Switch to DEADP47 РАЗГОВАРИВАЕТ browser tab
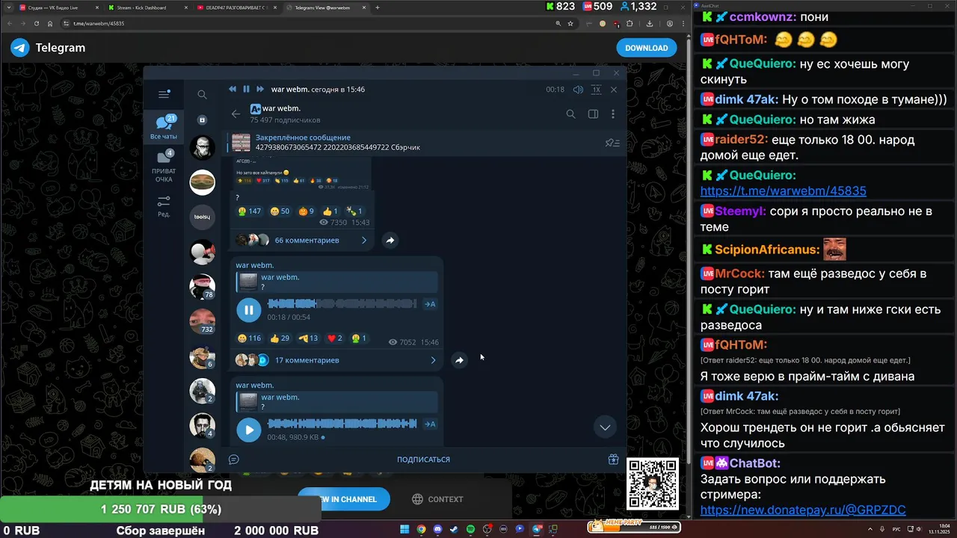The image size is (957, 538). click(236, 7)
